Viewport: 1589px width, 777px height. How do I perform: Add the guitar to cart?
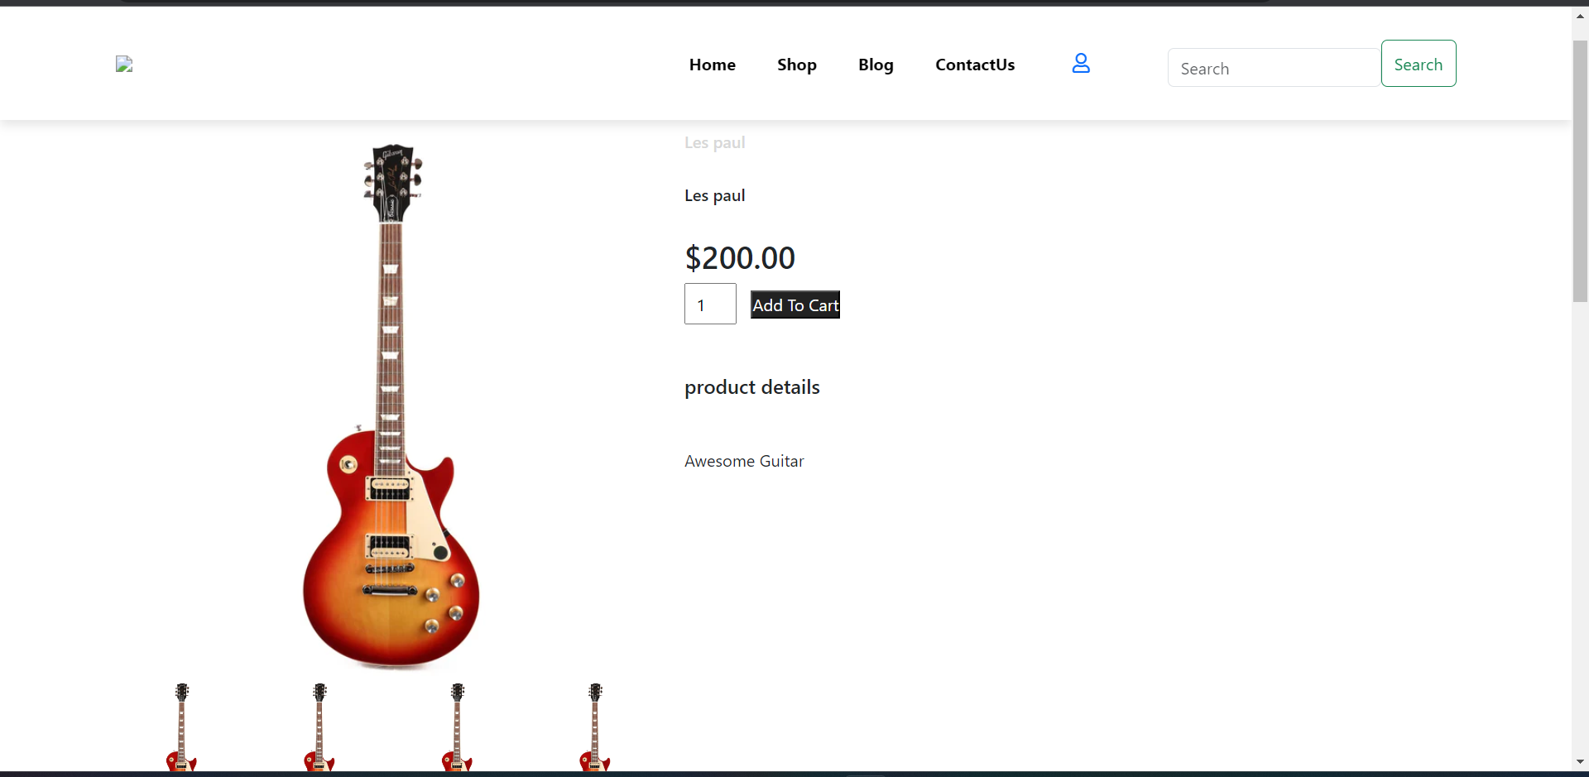point(794,305)
